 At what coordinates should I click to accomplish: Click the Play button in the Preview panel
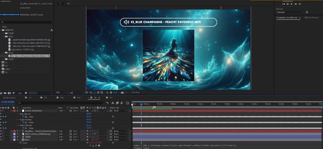point(291,4)
